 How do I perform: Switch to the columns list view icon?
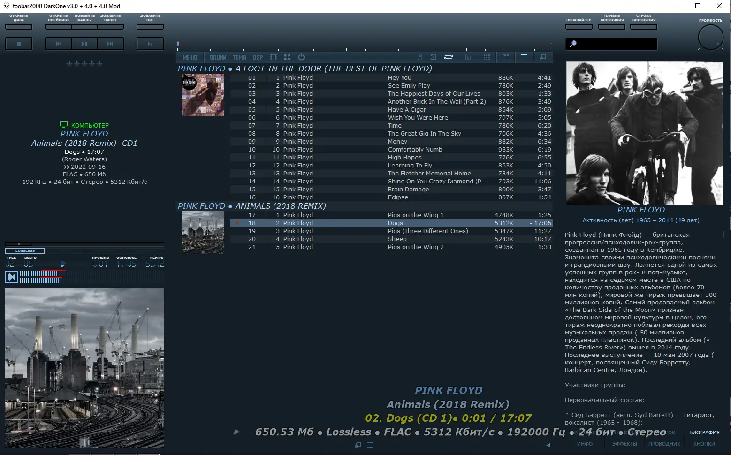pos(505,57)
